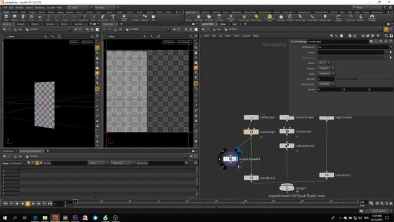394x222 pixels.
Task: Select the Spot Light shelf tool
Action: [209, 17]
